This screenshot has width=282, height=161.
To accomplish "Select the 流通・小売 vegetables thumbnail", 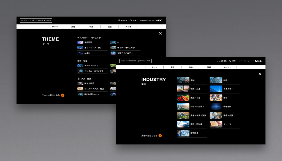I will point(183,98).
